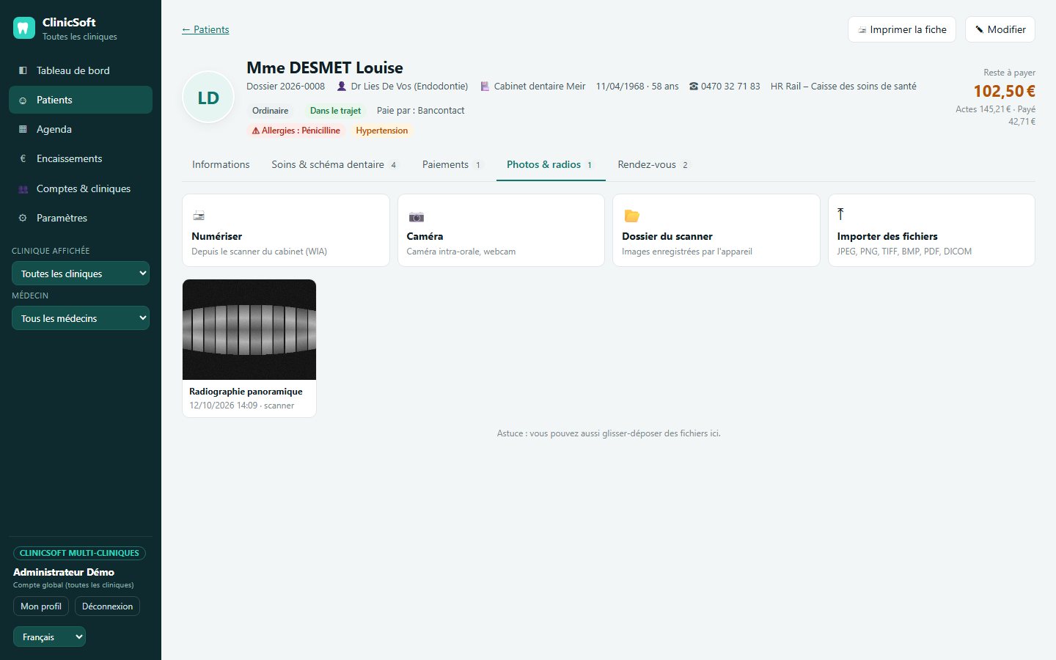The image size is (1056, 660).
Task: Click the scanner icon on Numériser card
Action: [199, 216]
